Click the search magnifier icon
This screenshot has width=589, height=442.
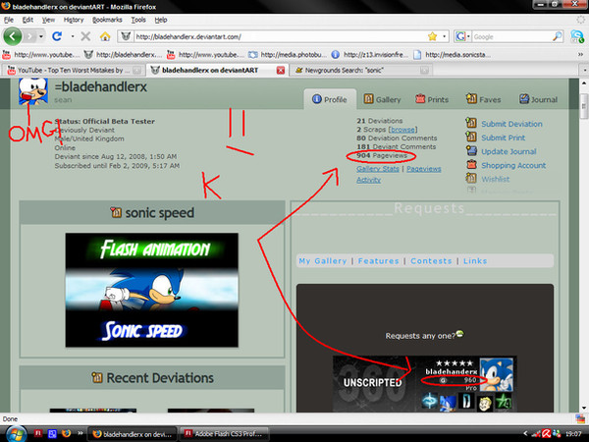[x=557, y=36]
